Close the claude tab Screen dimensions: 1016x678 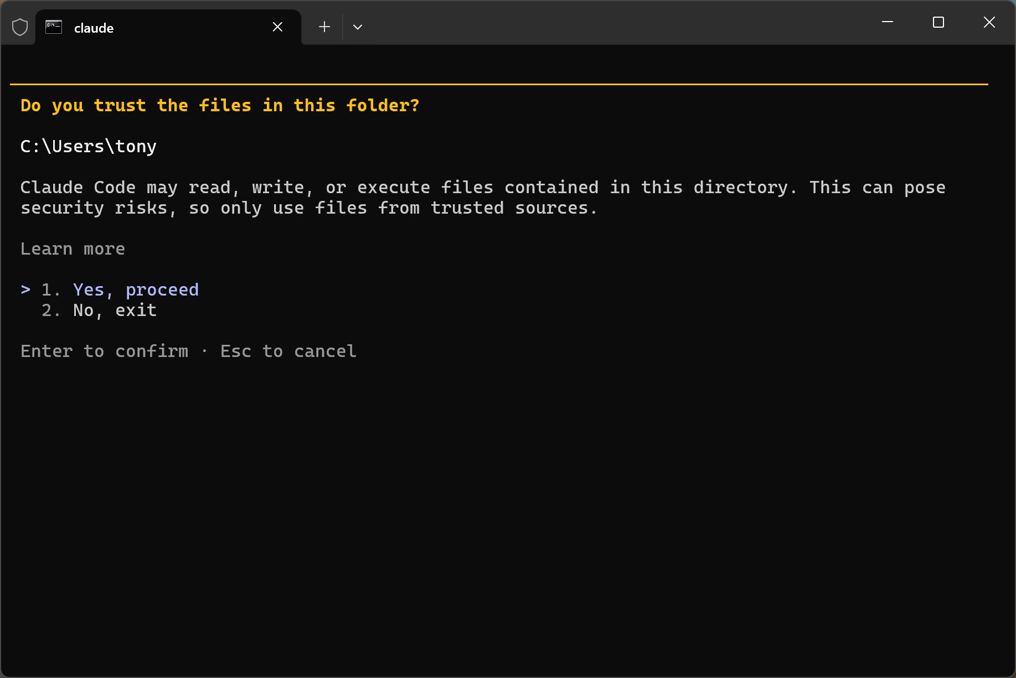pos(277,27)
